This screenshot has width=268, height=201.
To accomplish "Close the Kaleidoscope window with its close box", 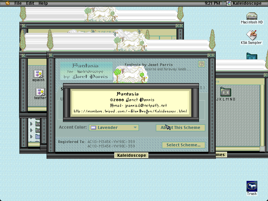I will point(51,55).
